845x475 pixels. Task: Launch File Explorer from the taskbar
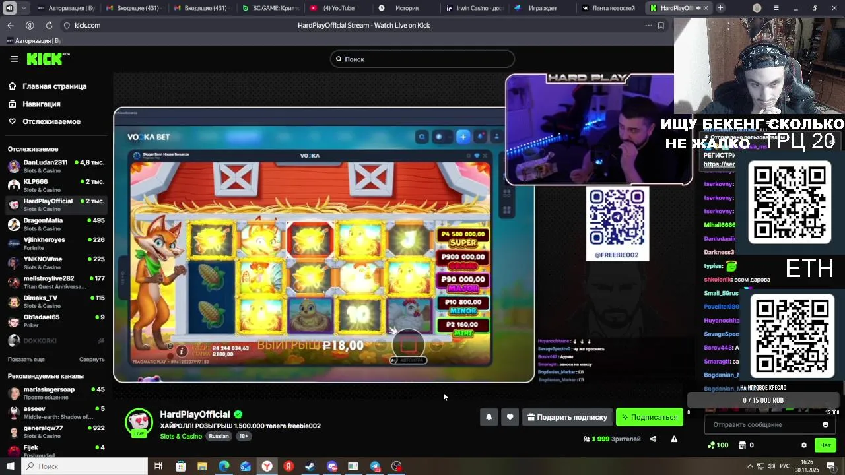point(202,466)
